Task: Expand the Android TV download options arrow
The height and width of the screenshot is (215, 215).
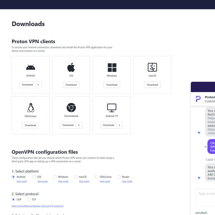Action: 119,125
